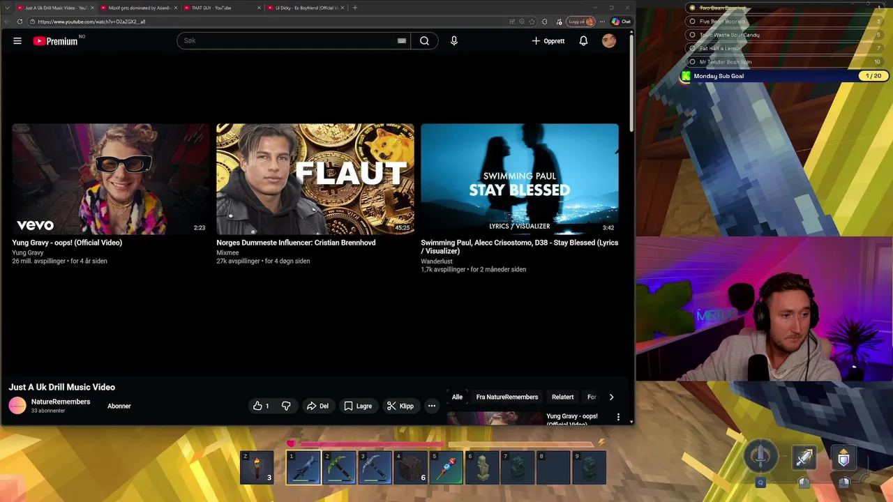Open the on-screen keyboard icon in search box
This screenshot has width=893, height=502.
pos(402,41)
